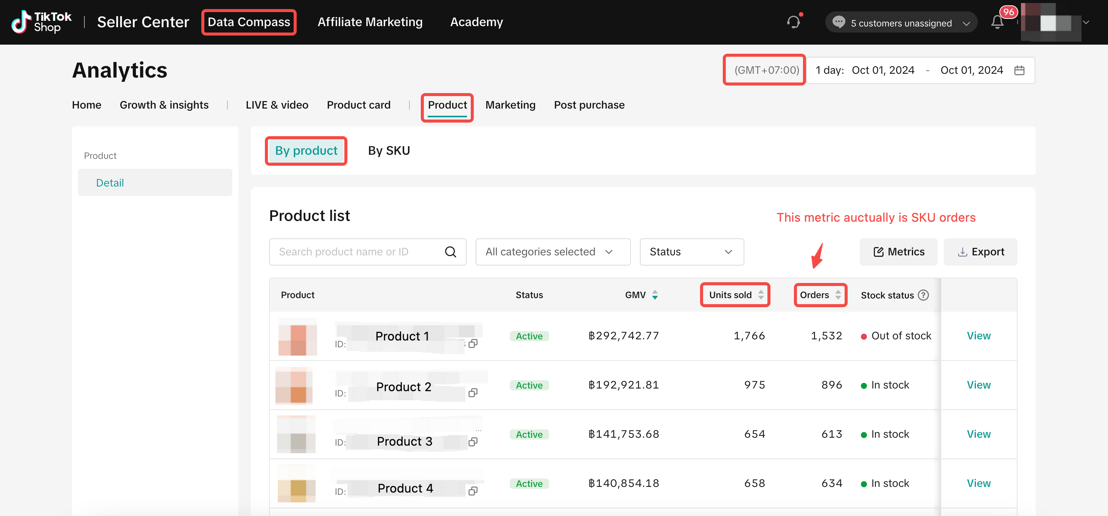Click View link for Product 2

979,385
